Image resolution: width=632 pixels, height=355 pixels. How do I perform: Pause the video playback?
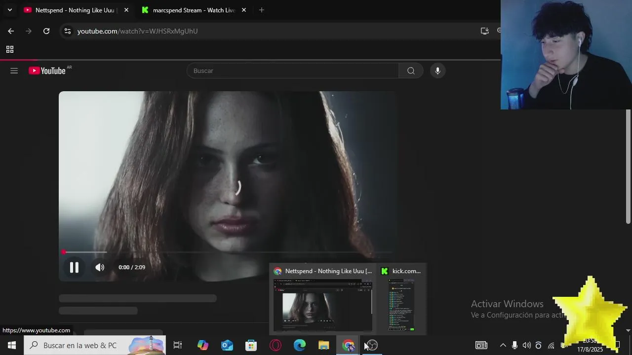click(x=74, y=267)
